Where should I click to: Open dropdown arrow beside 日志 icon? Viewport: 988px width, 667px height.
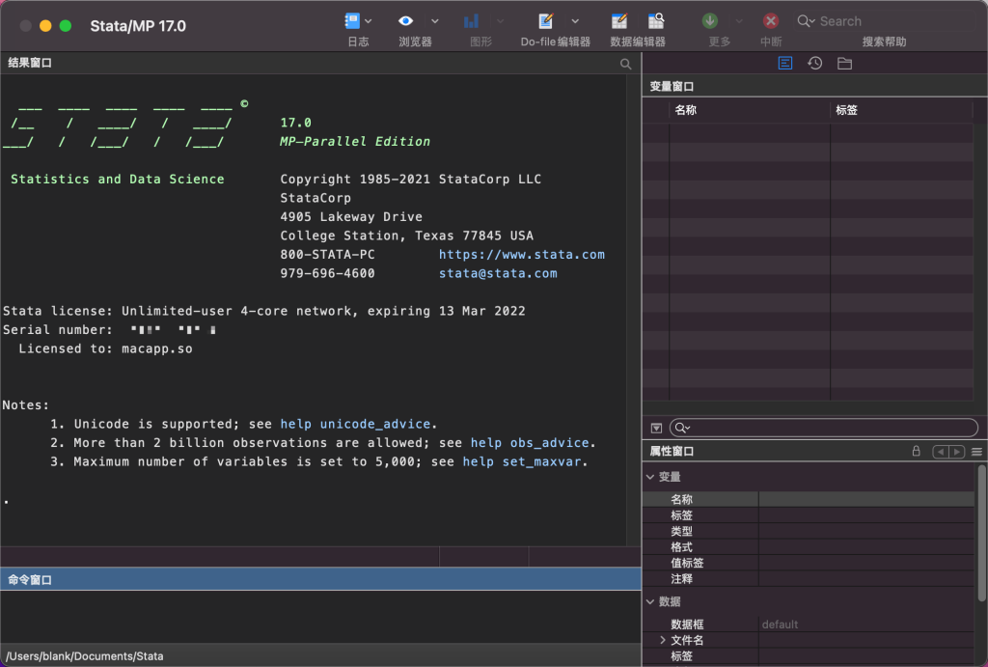coord(370,20)
